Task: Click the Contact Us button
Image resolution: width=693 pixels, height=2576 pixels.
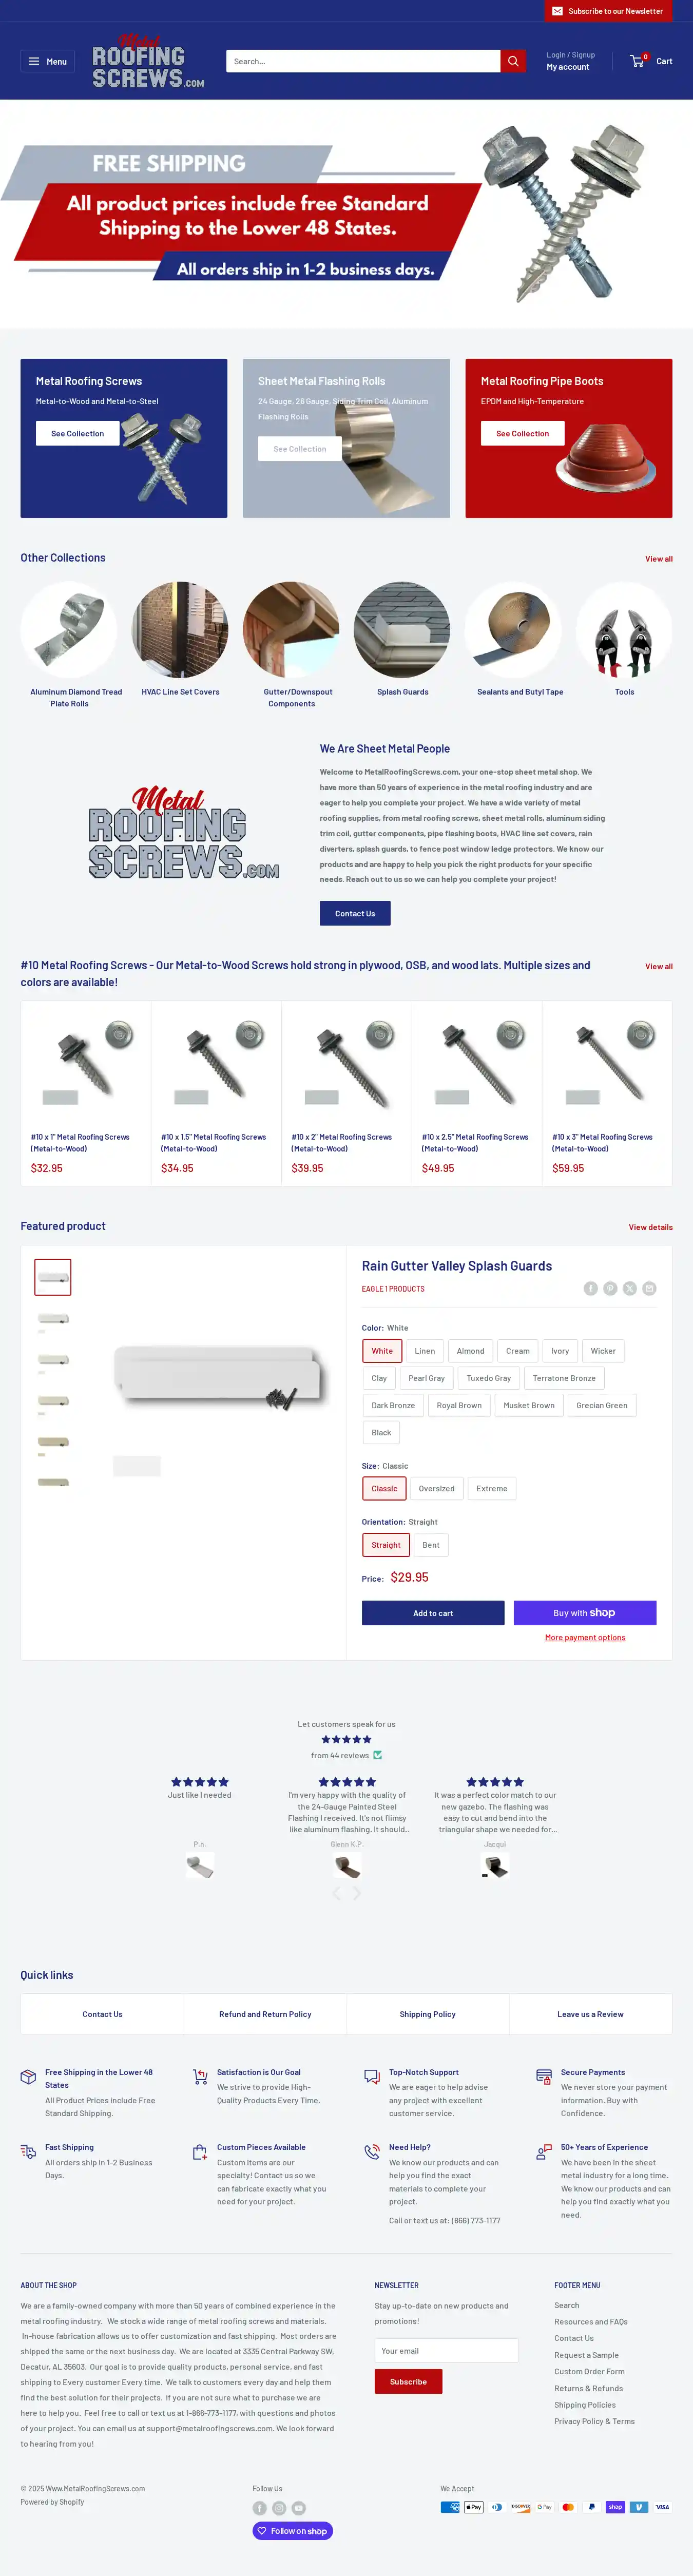Action: click(355, 913)
